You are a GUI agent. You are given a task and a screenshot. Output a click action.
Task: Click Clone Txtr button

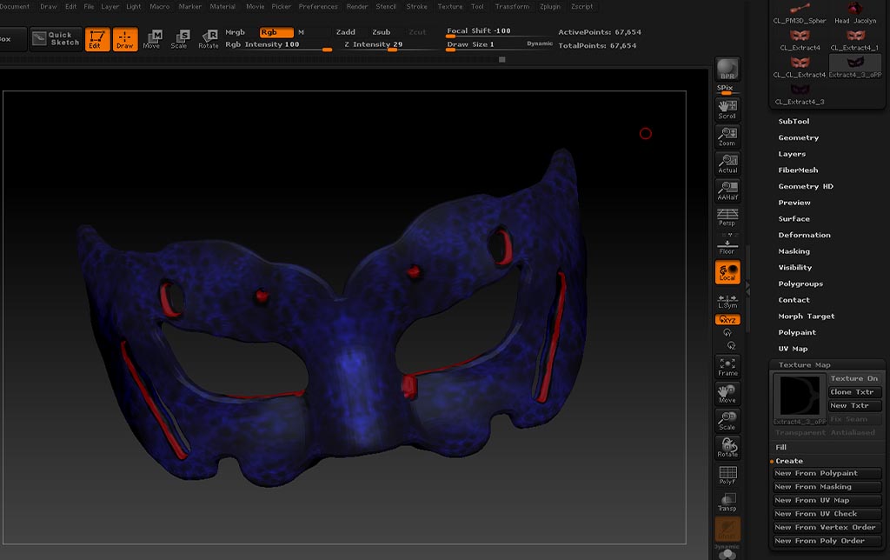[x=854, y=392]
